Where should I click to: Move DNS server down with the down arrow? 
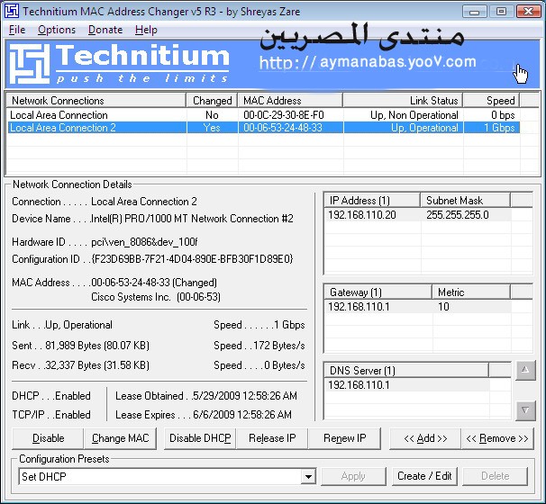click(525, 410)
